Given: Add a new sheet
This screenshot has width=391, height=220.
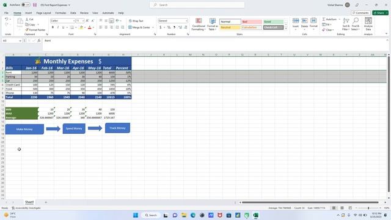Looking at the screenshot, I should (46, 202).
